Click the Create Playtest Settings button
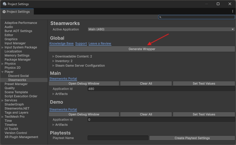This screenshot has width=236, height=145. 192,138
